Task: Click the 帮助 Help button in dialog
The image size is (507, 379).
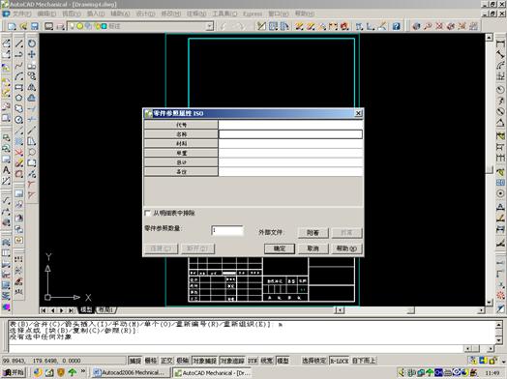Action: tap(346, 248)
